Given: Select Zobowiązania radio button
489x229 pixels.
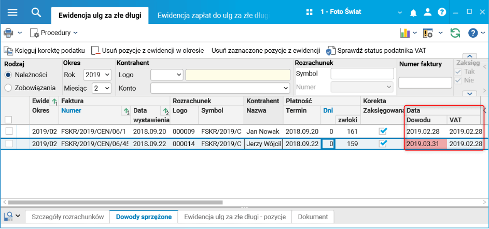Looking at the screenshot, I should pyautogui.click(x=8, y=88).
